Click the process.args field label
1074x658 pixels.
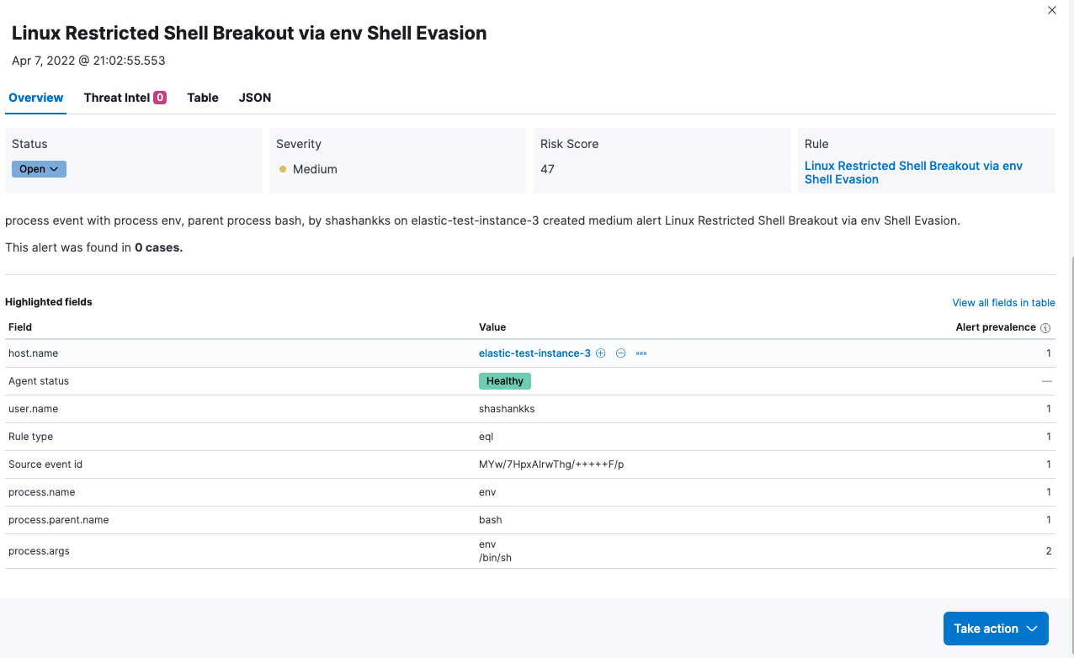(x=39, y=551)
